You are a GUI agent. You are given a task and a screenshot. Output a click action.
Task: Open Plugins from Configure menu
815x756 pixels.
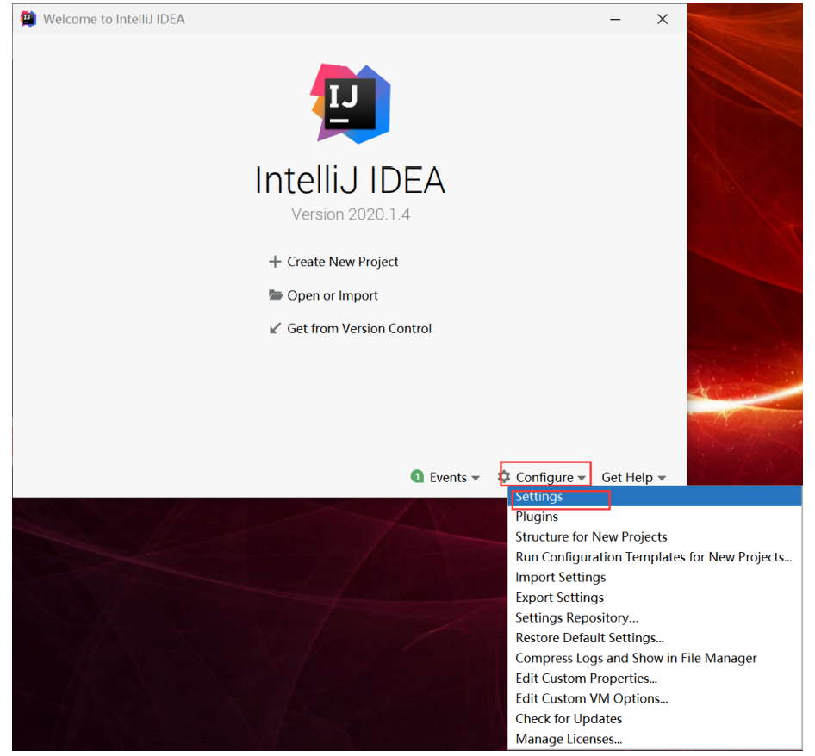click(x=655, y=517)
